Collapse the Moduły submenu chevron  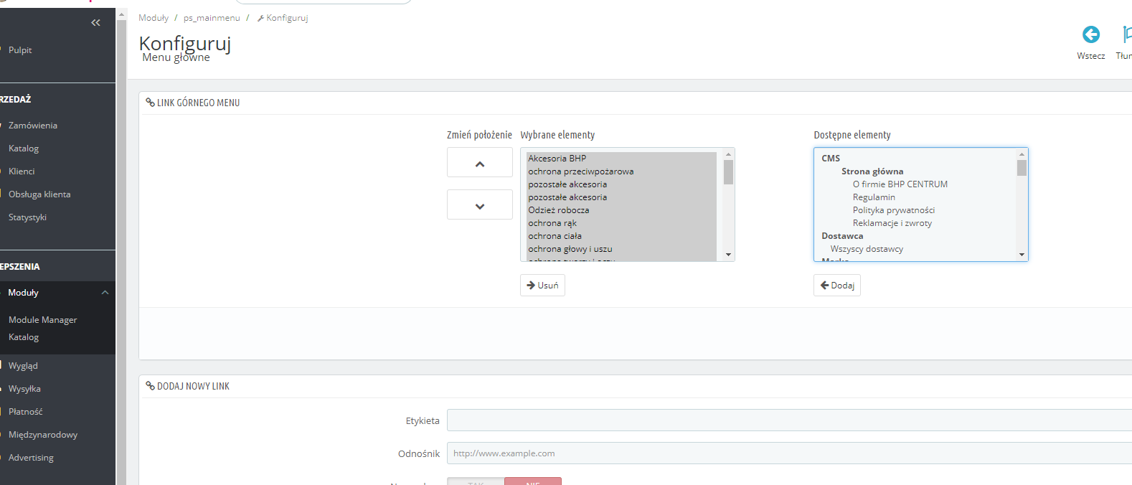click(105, 293)
